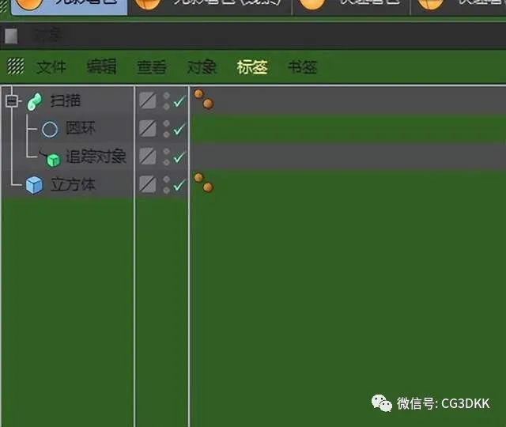Select the 追踪对象 object name
The height and width of the screenshot is (427, 506).
[x=96, y=157]
